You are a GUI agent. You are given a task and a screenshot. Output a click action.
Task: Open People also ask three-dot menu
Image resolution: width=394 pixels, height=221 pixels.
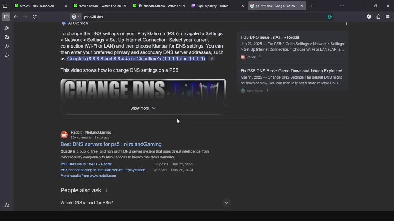pyautogui.click(x=107, y=190)
